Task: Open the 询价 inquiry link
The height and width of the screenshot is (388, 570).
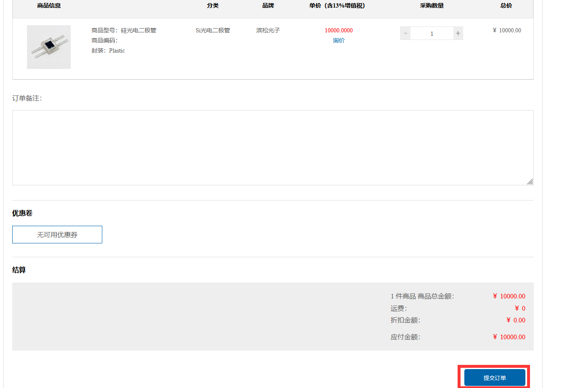Action: (338, 40)
